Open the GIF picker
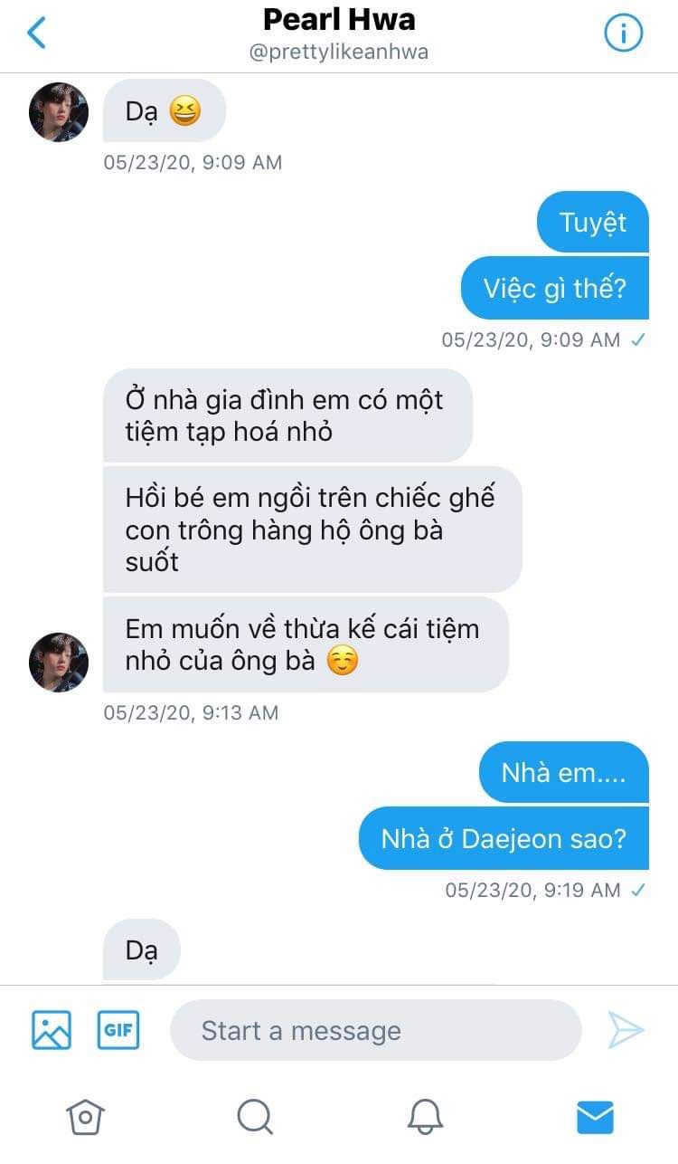Viewport: 678px width, 1164px height. (118, 1029)
